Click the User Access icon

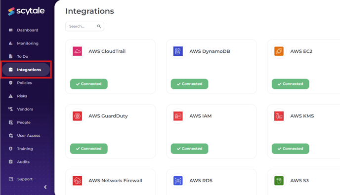[11, 135]
